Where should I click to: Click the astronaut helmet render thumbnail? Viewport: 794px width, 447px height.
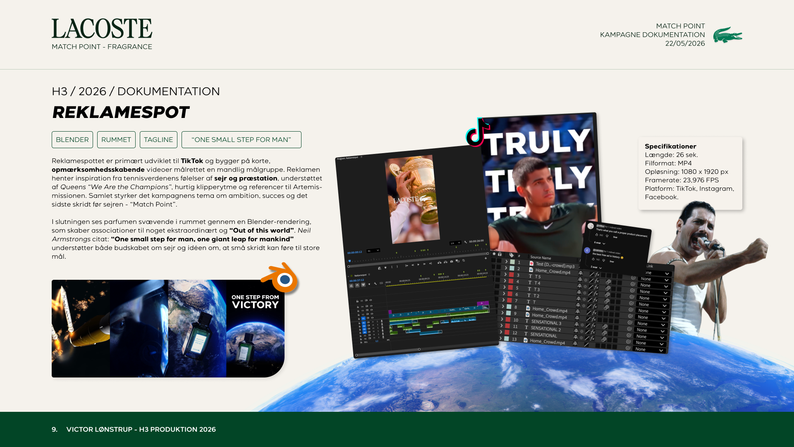tap(139, 329)
